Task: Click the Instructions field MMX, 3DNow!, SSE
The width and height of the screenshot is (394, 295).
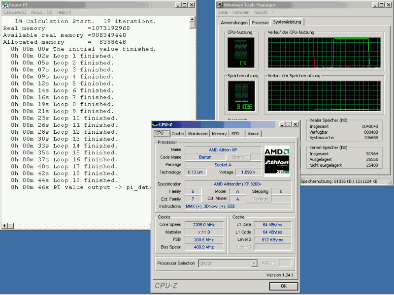Action: click(238, 206)
